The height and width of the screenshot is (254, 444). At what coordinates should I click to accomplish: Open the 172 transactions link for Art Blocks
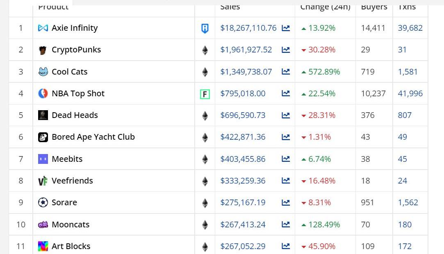point(405,246)
